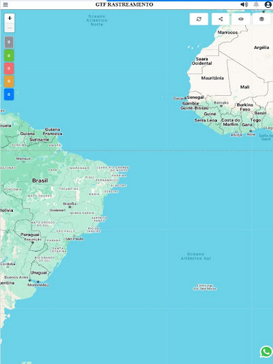The width and height of the screenshot is (273, 364).
Task: Open the share options button
Action: point(220,19)
